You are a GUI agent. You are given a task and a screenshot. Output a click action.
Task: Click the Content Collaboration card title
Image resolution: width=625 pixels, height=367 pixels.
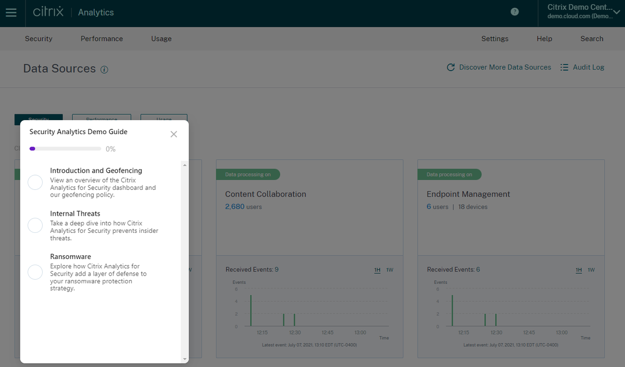pos(266,194)
